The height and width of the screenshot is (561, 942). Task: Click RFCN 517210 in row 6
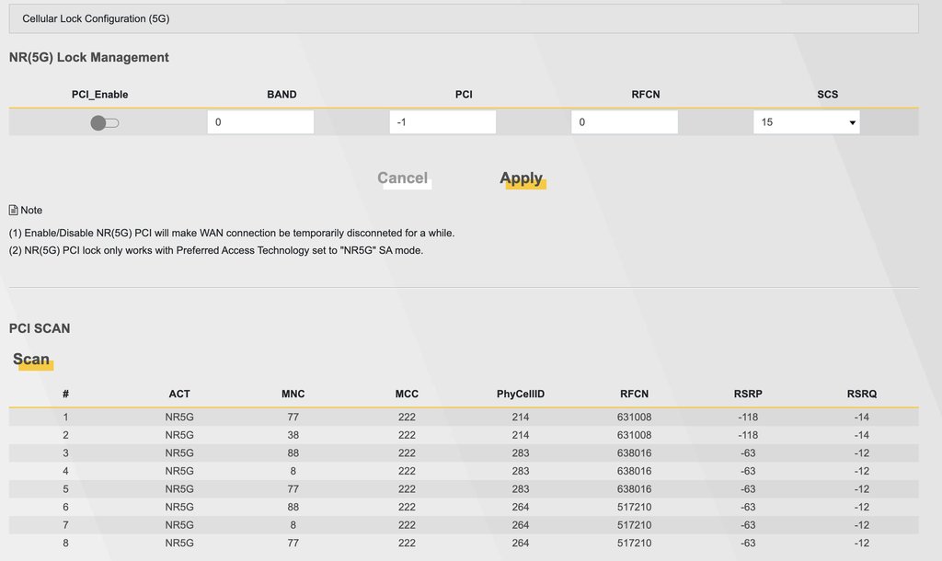pos(634,508)
